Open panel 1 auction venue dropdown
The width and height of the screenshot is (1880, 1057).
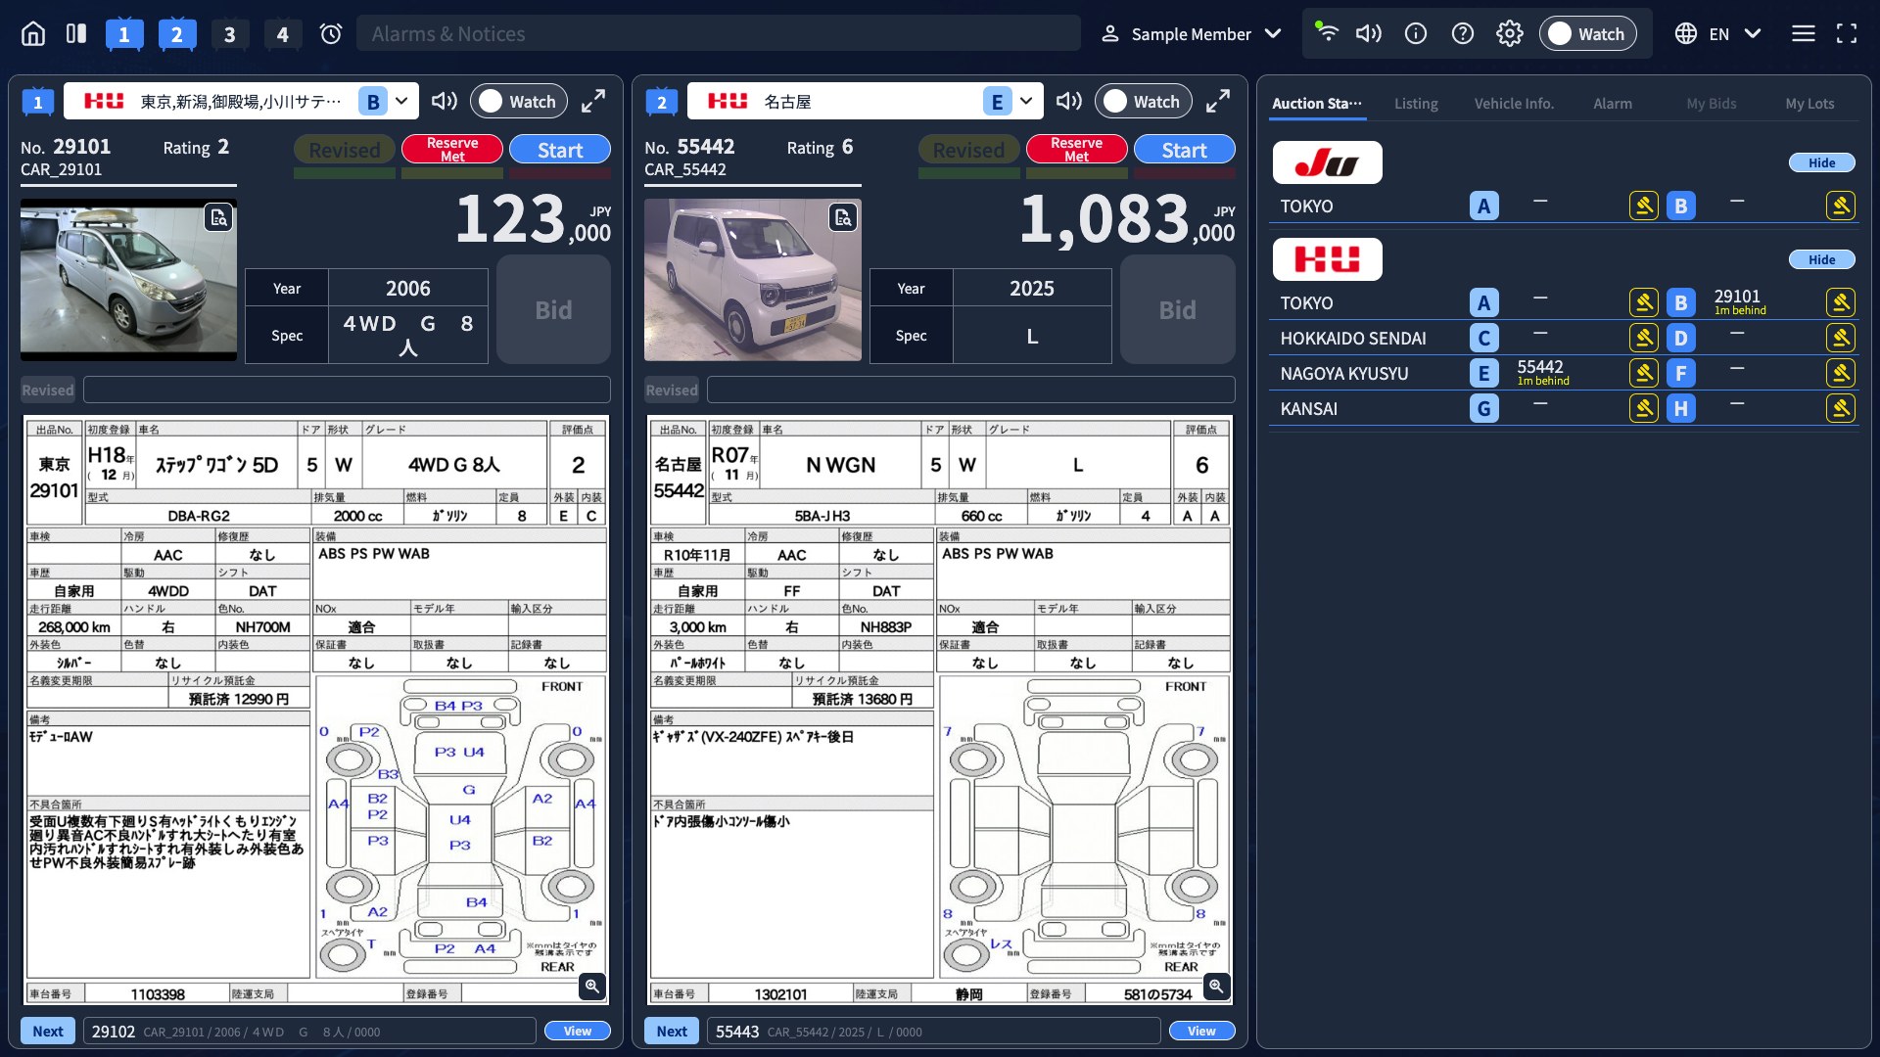[x=242, y=101]
